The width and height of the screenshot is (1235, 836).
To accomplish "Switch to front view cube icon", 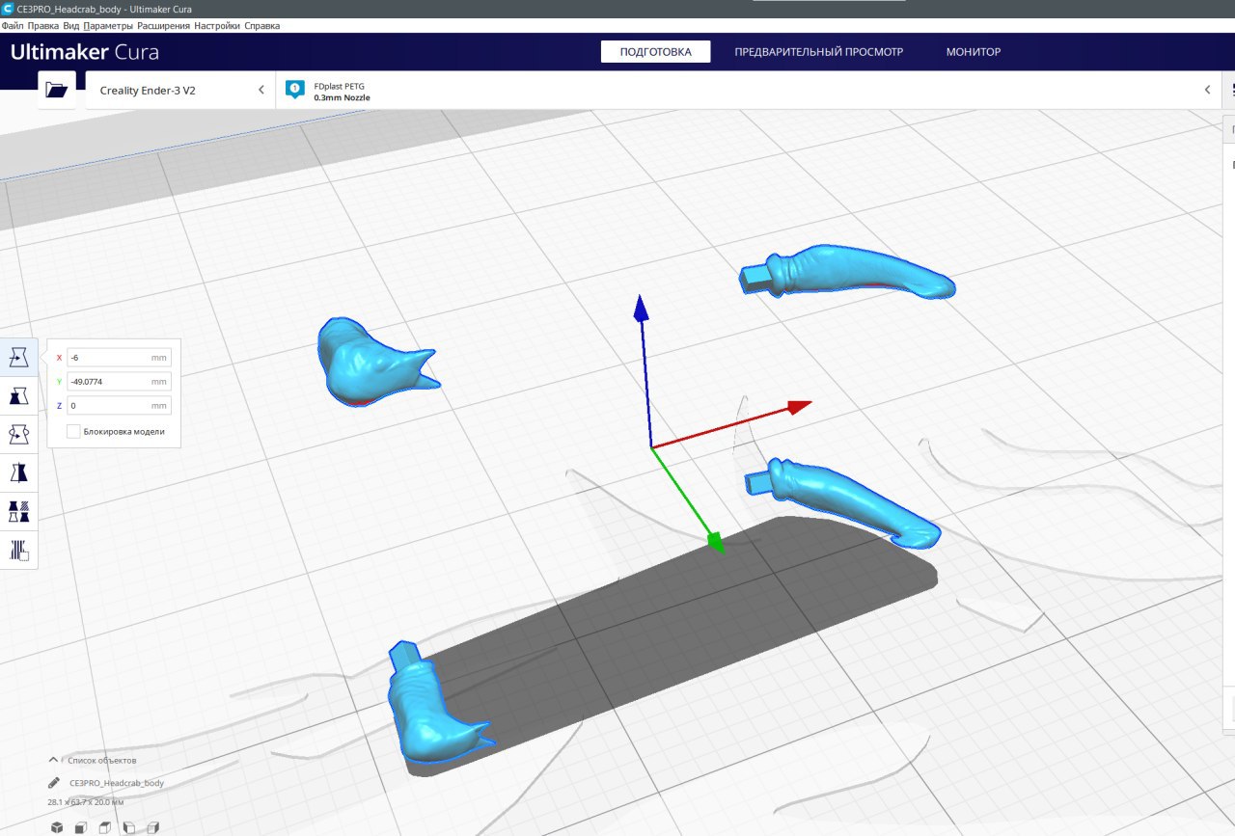I will (x=81, y=827).
